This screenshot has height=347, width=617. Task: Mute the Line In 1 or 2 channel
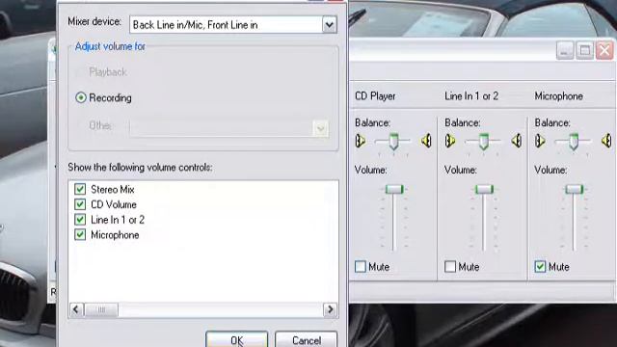tap(450, 267)
